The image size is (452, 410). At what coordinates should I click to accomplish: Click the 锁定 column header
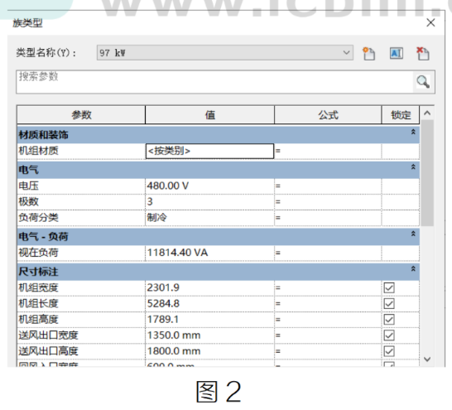click(401, 115)
